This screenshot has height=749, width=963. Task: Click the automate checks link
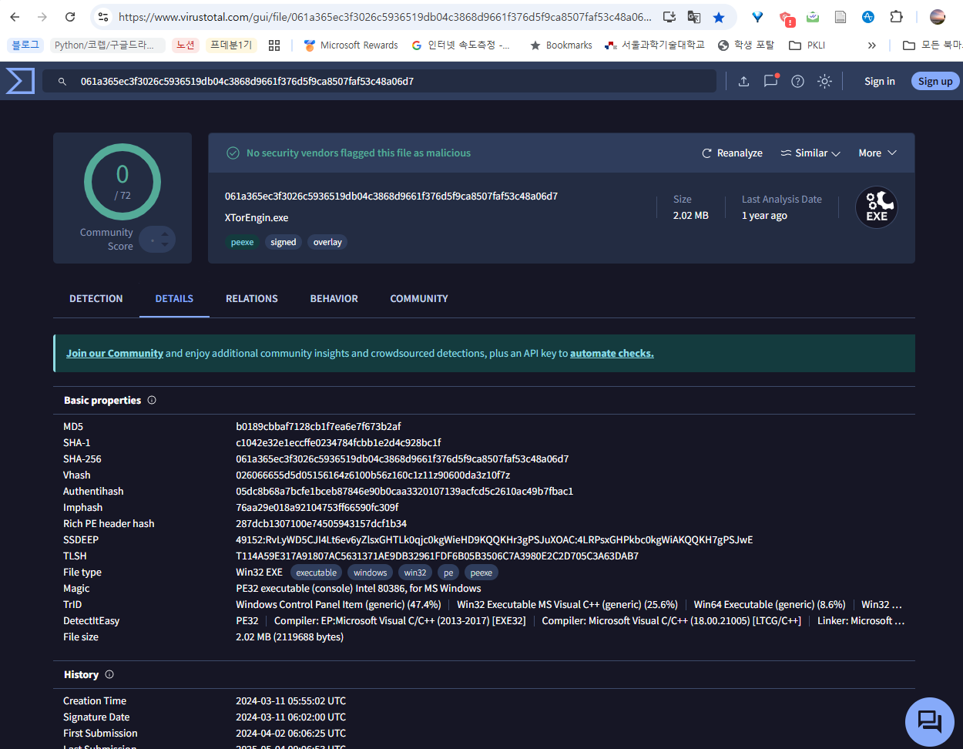point(612,353)
